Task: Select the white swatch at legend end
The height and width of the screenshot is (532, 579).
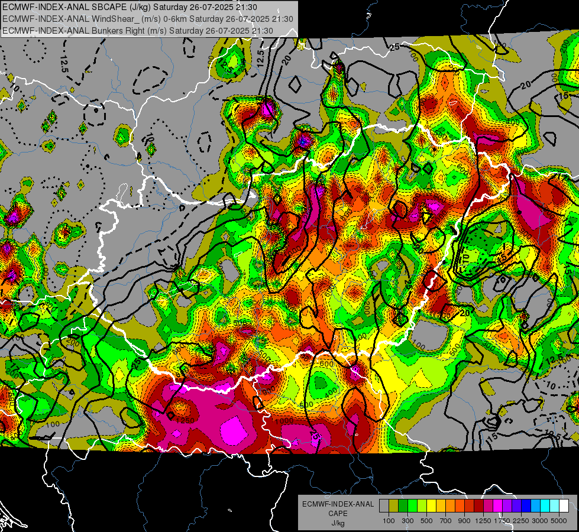Action: pos(564,506)
